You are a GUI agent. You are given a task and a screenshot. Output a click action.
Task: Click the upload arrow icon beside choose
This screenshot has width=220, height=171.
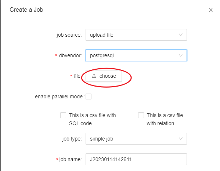click(x=94, y=76)
